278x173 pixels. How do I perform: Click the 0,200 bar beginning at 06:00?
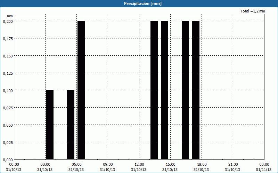pos(81,90)
